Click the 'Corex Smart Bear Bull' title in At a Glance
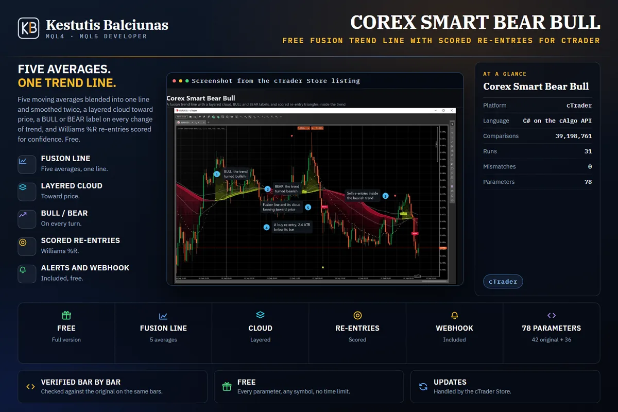The image size is (618, 412). click(536, 87)
